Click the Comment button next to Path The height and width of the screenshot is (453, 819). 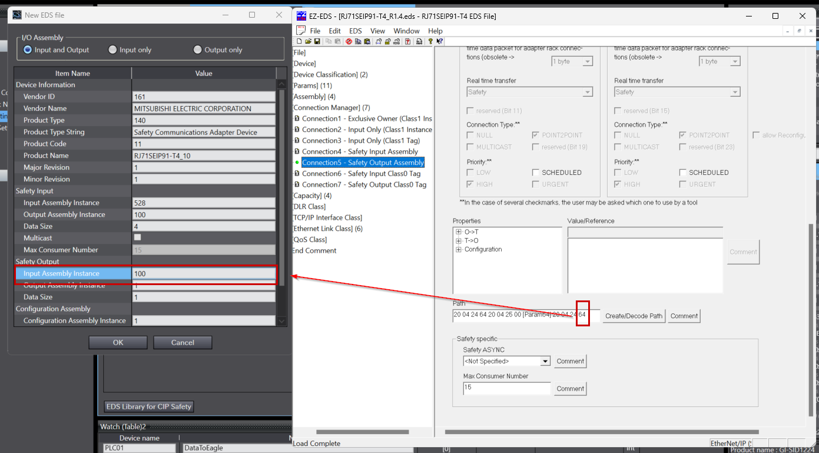(x=684, y=316)
